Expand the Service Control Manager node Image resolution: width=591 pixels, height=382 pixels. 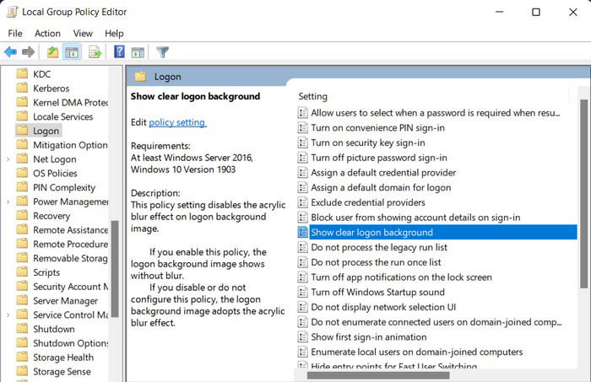tap(8, 315)
